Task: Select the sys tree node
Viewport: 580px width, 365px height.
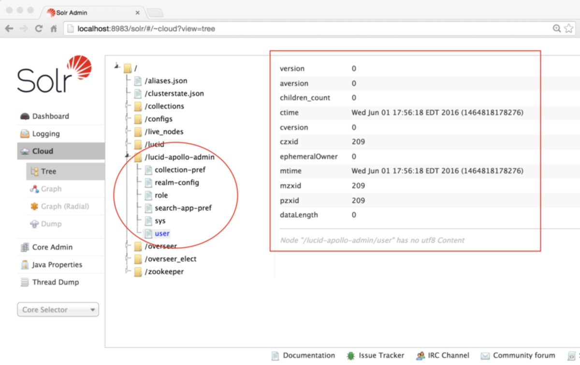Action: 160,221
